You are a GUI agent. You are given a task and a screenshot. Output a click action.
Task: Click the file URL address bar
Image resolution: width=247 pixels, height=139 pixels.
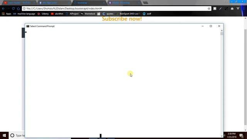(x=117, y=8)
